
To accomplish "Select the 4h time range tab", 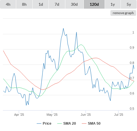I will point(8,4).
